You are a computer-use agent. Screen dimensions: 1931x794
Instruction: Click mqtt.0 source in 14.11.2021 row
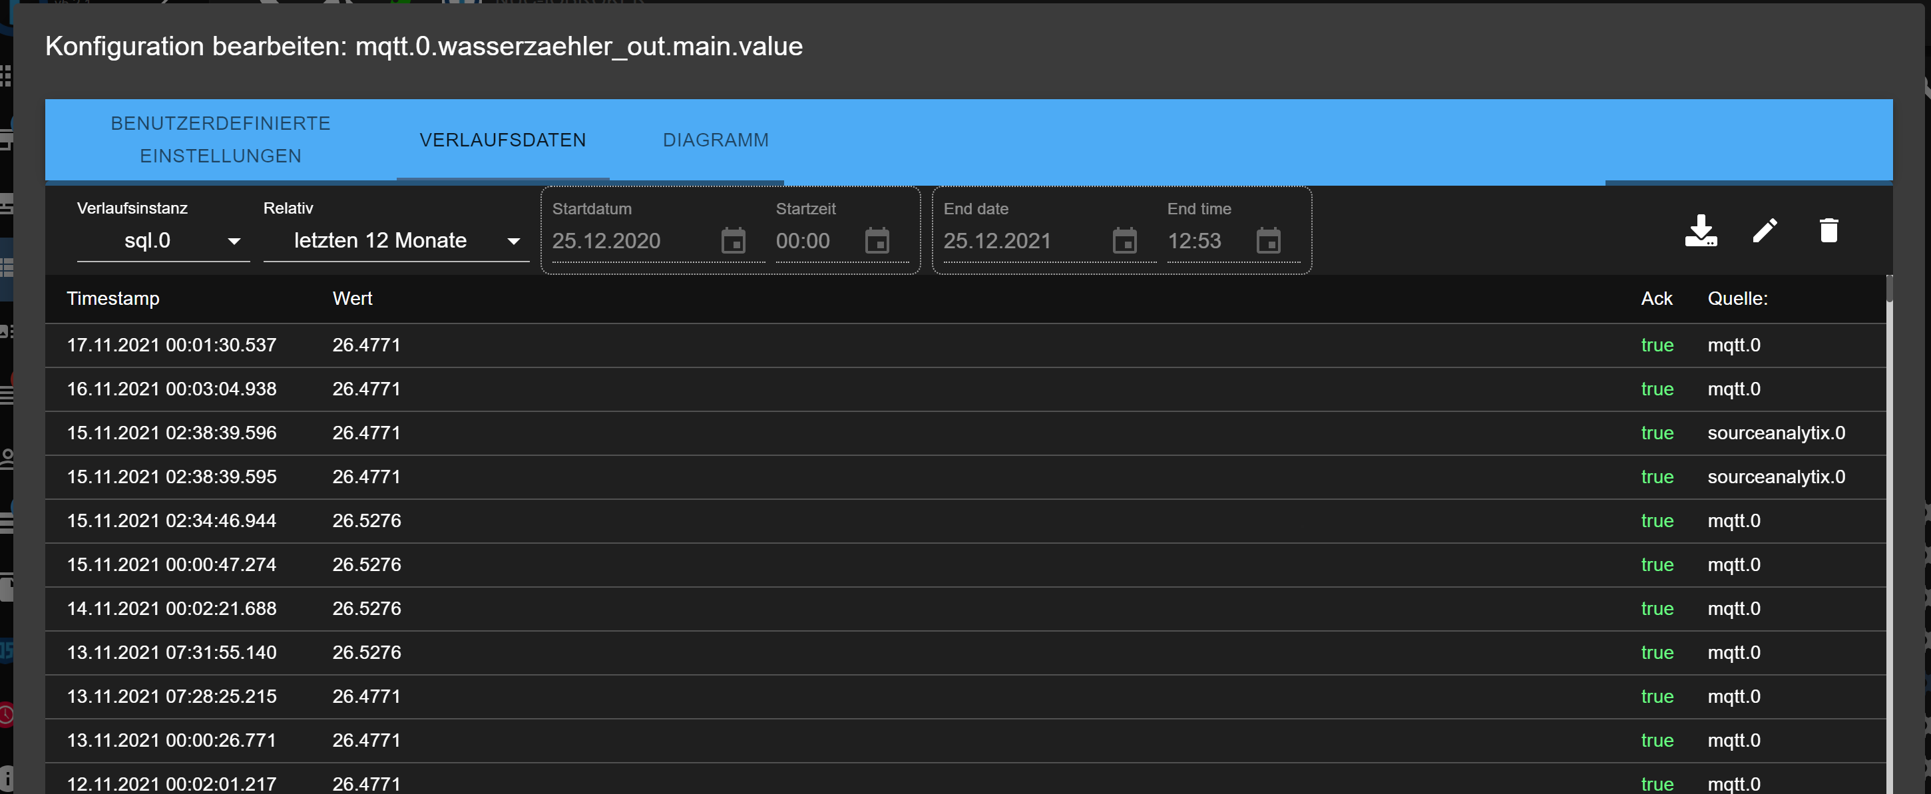(1734, 609)
